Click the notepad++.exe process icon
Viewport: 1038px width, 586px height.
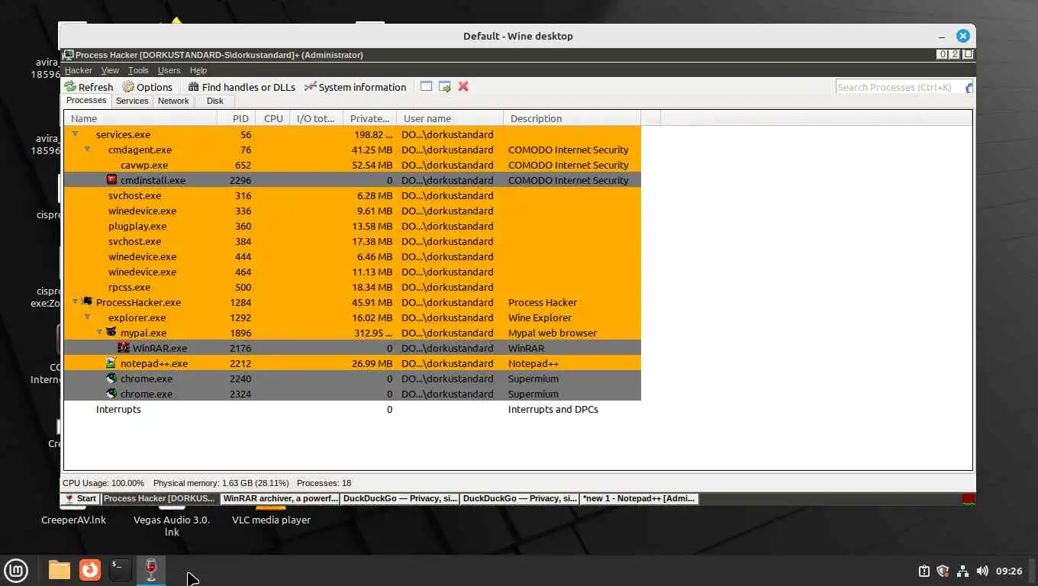[x=111, y=363]
